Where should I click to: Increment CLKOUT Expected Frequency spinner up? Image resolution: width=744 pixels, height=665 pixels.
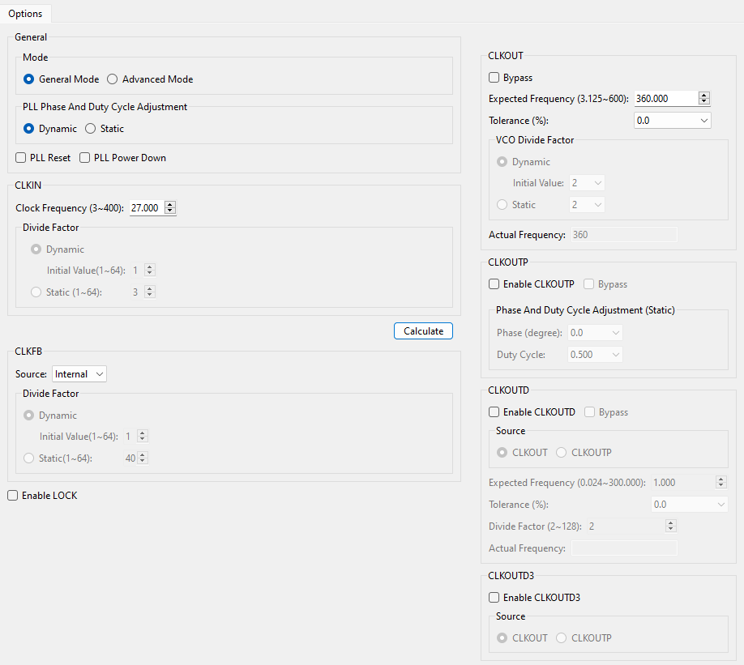pos(703,95)
